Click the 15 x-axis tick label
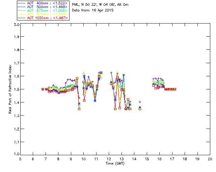Screen dimensions: 216x172 click(x=147, y=159)
